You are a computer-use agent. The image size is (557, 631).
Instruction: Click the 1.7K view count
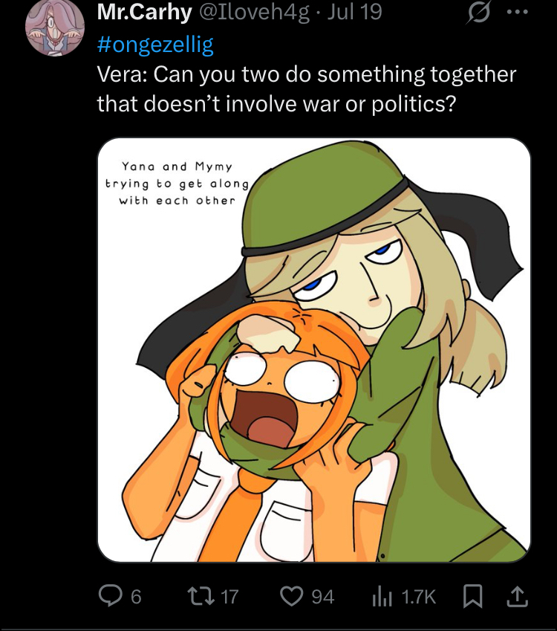[x=419, y=596]
